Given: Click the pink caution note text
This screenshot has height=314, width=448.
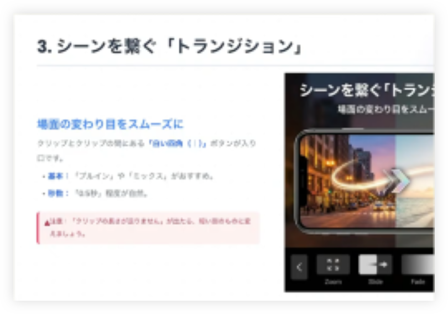Looking at the screenshot, I should click(150, 228).
